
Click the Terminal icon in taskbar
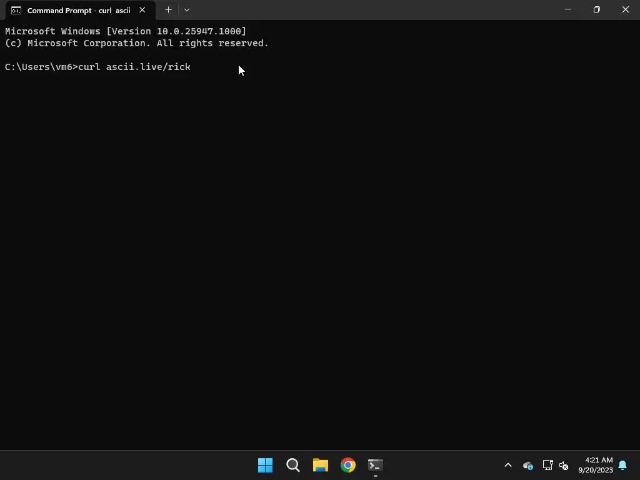point(376,465)
